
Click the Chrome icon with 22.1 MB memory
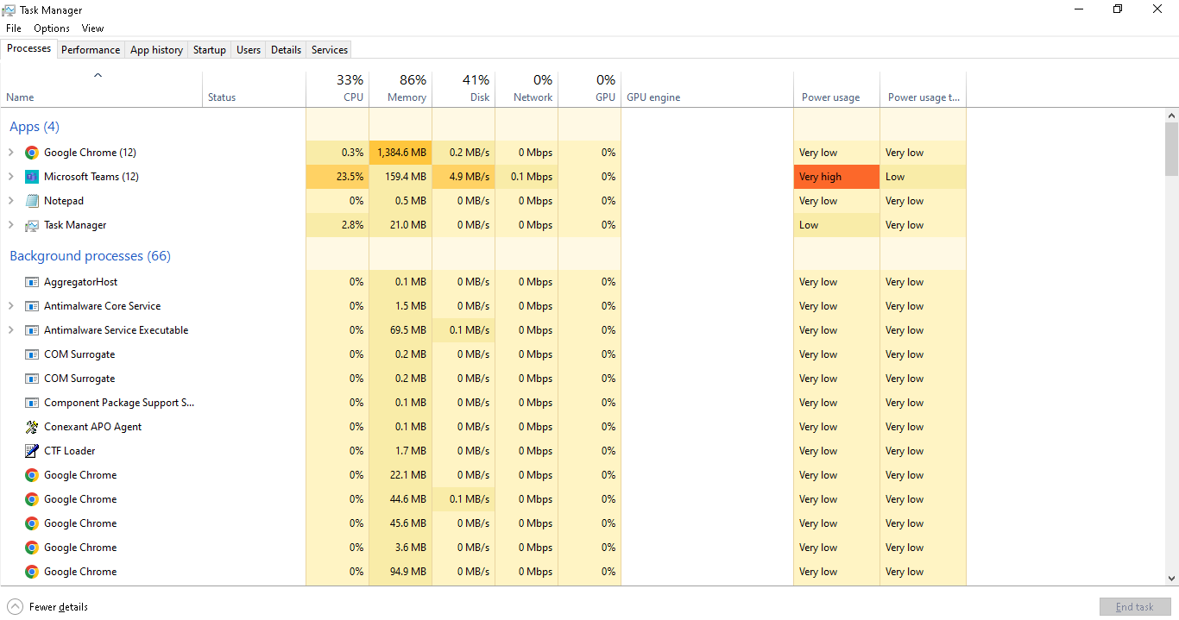32,475
